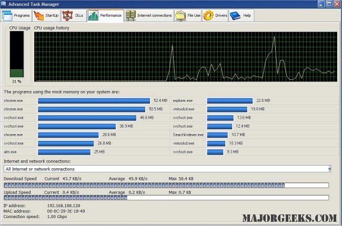
Task: Click the File Use folder icon
Action: [x=180, y=16]
